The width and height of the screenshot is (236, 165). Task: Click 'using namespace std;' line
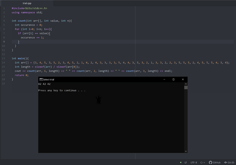27,13
